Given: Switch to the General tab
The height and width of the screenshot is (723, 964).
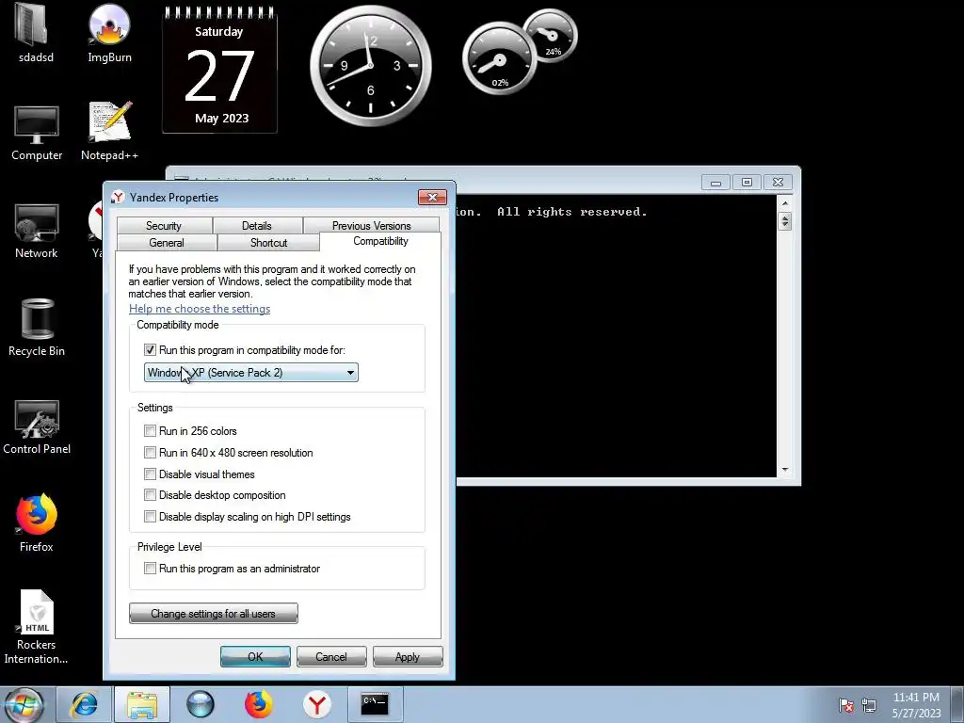Looking at the screenshot, I should pyautogui.click(x=167, y=242).
